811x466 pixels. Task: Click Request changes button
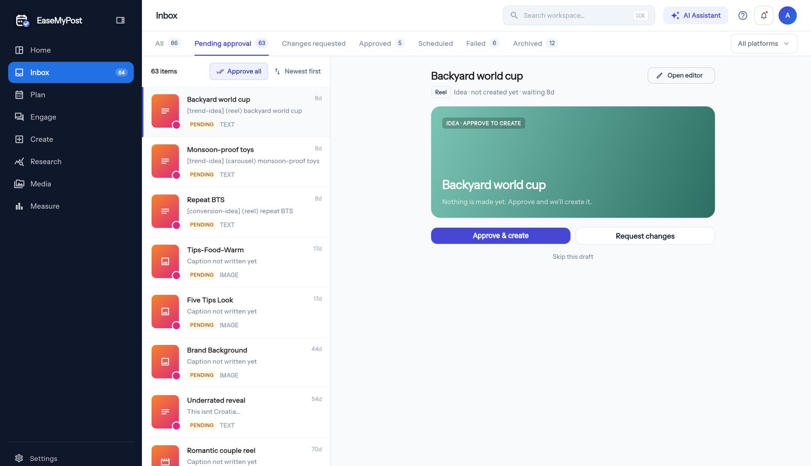tap(645, 236)
